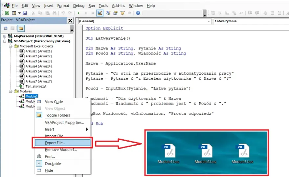289x177 pixels.
Task: Toggle Design Mode in the toolbar
Action: [100, 13]
